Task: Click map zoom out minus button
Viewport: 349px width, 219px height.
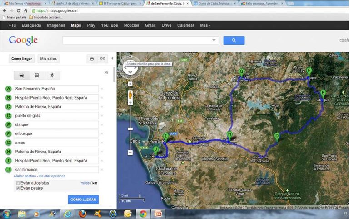Action: point(130,152)
